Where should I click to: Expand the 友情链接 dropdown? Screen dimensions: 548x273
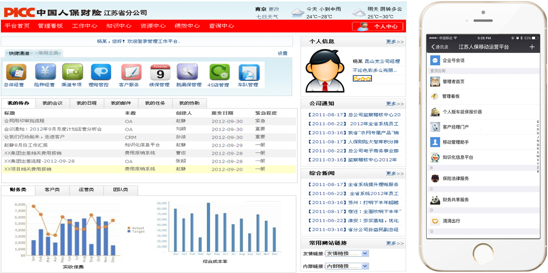(365, 254)
